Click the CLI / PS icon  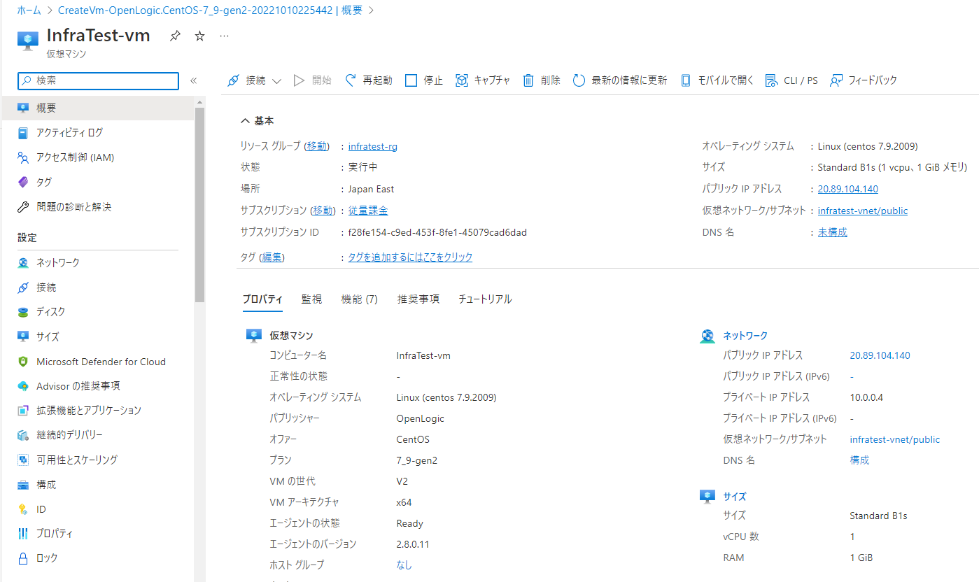pos(771,80)
